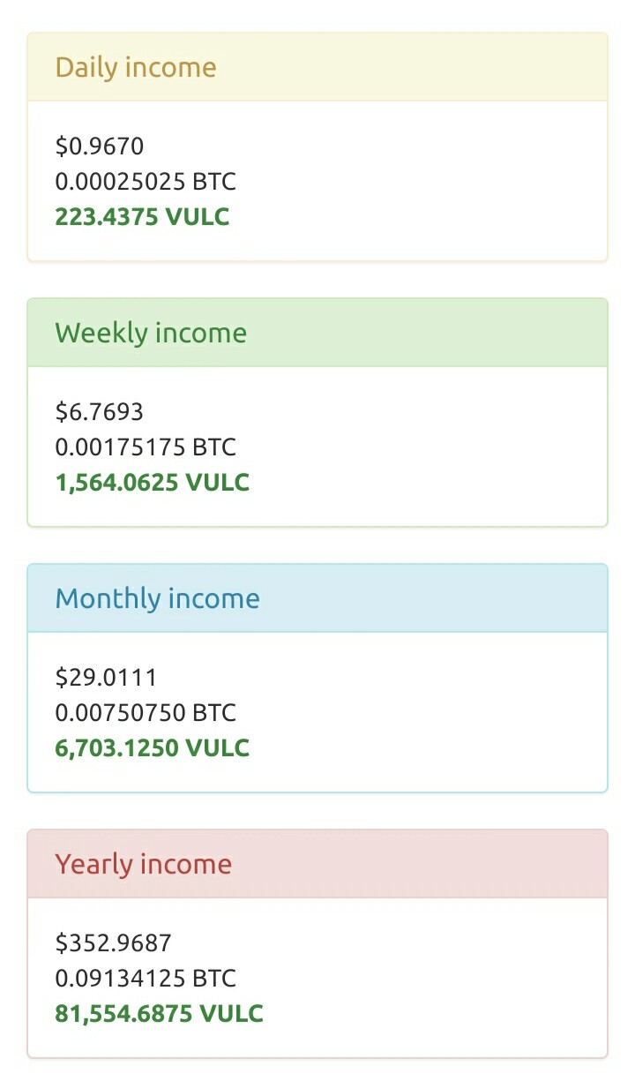The height and width of the screenshot is (1081, 635).
Task: Select the $29.0111 monthly dollar value
Action: coord(106,678)
